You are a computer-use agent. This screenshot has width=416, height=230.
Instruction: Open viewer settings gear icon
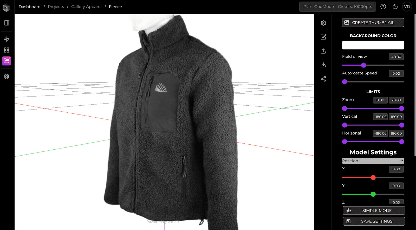[x=323, y=23]
